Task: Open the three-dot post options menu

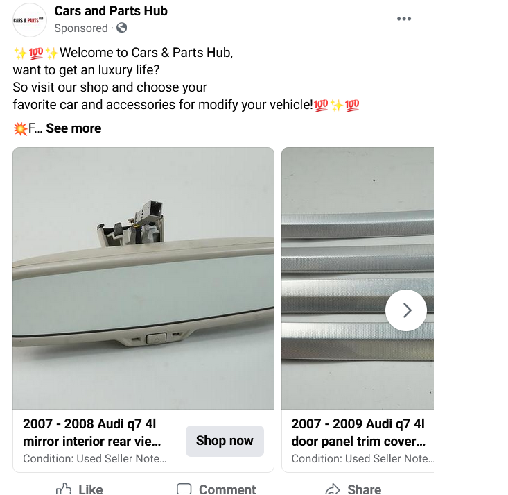Action: 404,19
